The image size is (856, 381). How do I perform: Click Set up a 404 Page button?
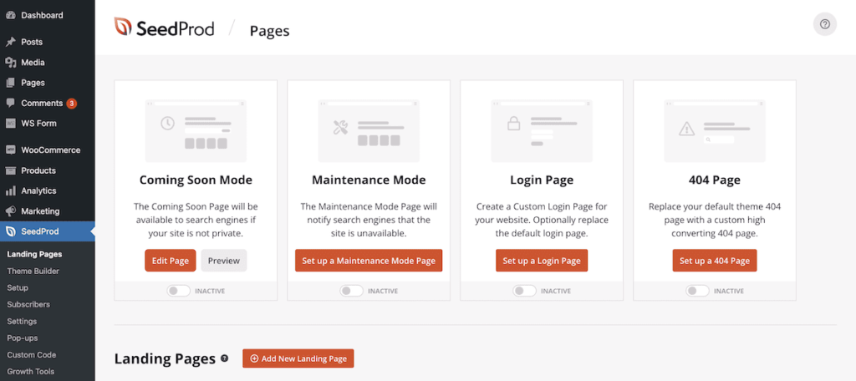click(x=715, y=261)
